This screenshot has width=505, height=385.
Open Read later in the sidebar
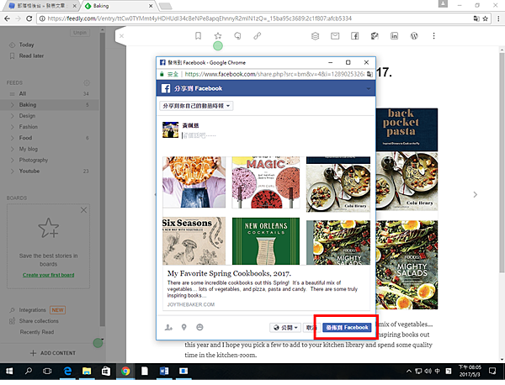31,56
